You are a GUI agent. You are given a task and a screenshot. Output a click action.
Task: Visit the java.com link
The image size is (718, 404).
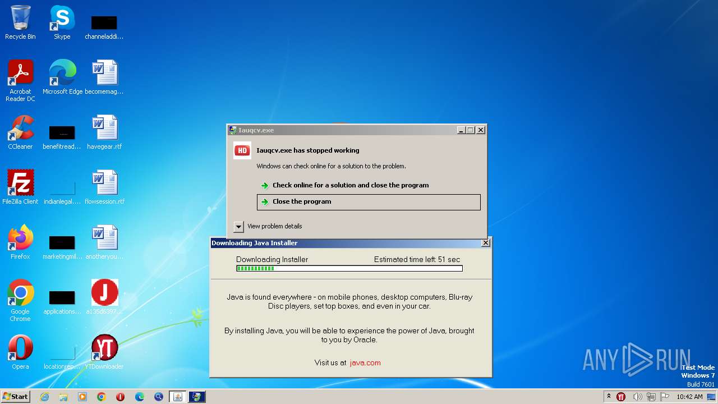click(x=365, y=362)
